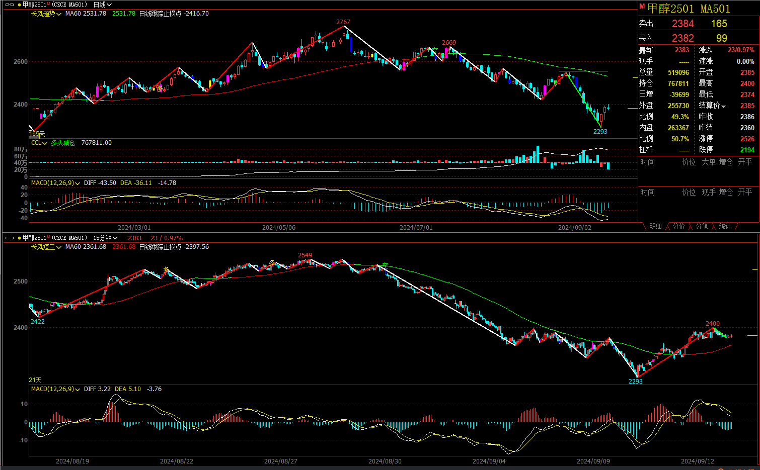This screenshot has height=470, width=760.
Task: Open the 日线 period dropdown
Action: [x=103, y=5]
